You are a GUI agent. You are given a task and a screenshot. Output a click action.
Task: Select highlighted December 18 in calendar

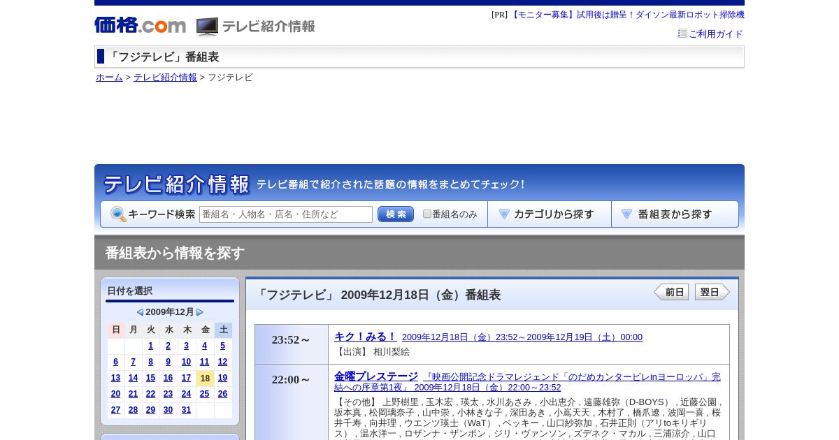(x=205, y=379)
